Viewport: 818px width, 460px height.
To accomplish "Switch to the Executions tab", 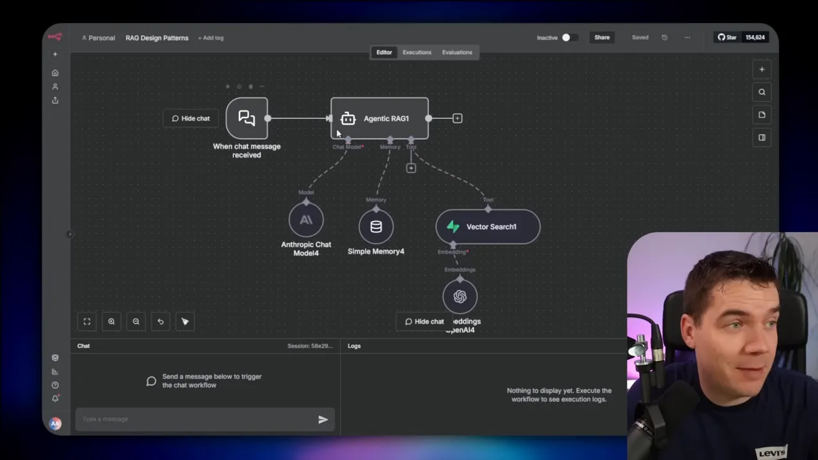I will click(x=417, y=52).
